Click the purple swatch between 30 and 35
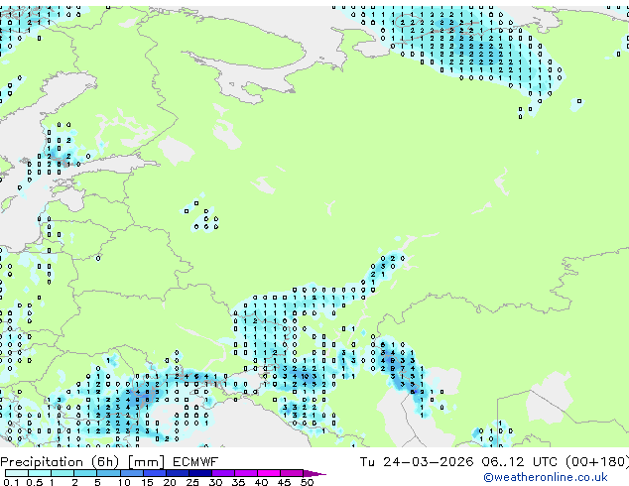The image size is (629, 486). (x=223, y=473)
